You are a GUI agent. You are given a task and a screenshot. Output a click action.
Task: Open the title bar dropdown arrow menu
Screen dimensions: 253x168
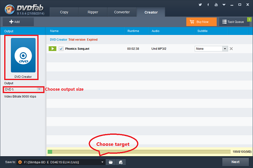coord(224,5)
